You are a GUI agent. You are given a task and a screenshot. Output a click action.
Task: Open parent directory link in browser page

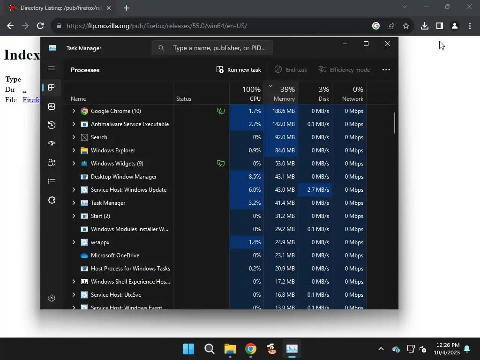pos(24,90)
